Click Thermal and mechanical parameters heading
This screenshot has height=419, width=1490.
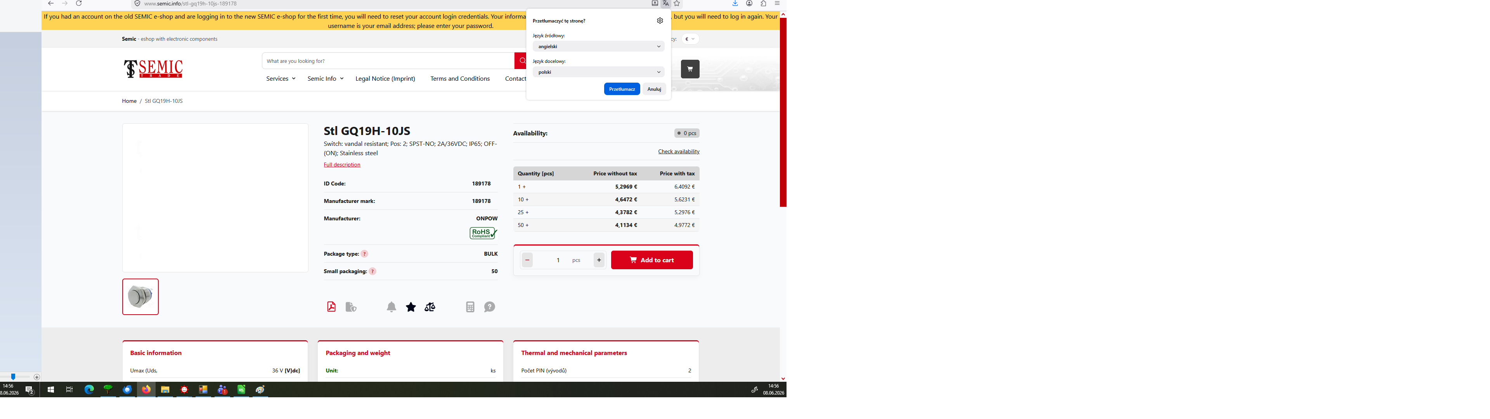click(x=574, y=353)
